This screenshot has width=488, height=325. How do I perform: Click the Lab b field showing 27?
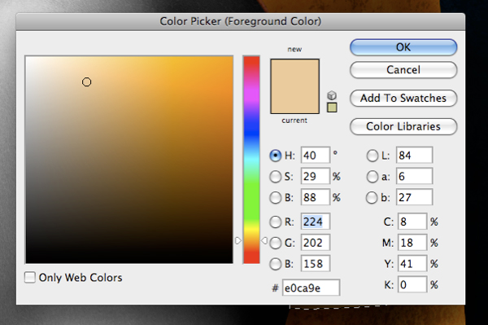point(414,197)
